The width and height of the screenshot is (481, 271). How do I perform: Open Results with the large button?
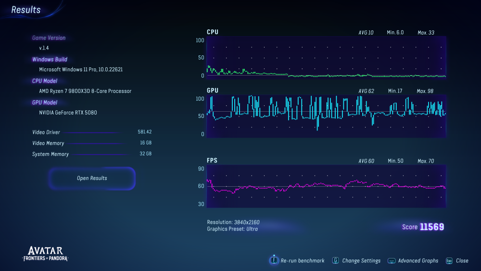point(92,178)
